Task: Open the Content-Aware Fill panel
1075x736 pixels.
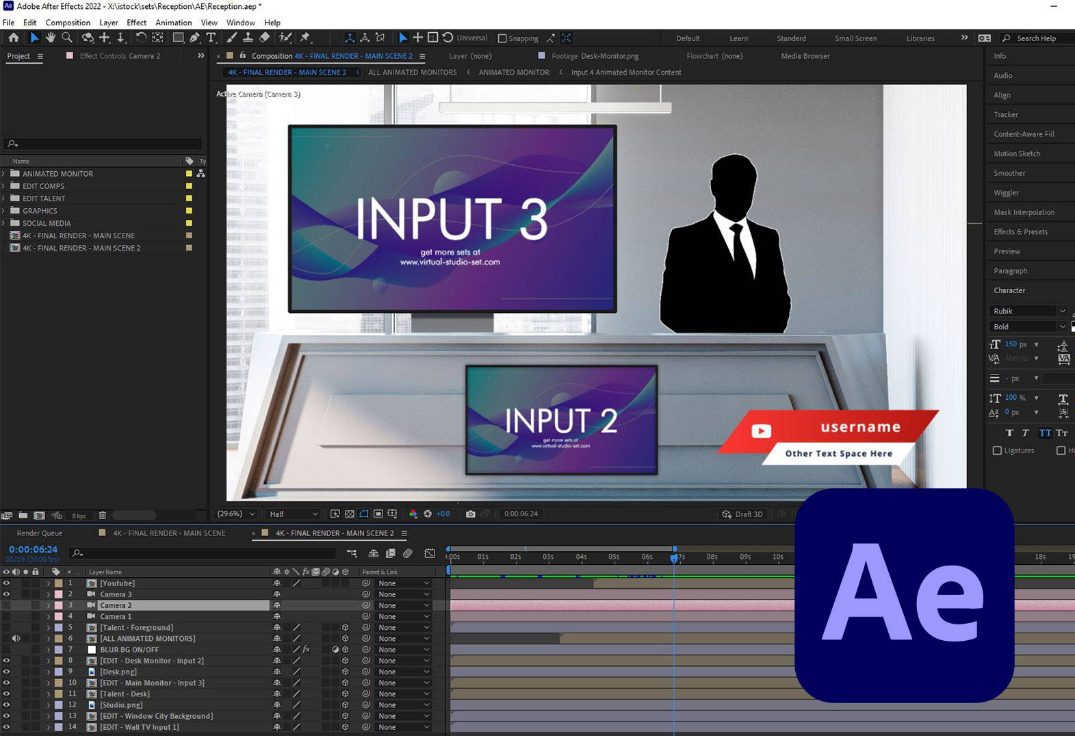Action: [x=1024, y=134]
